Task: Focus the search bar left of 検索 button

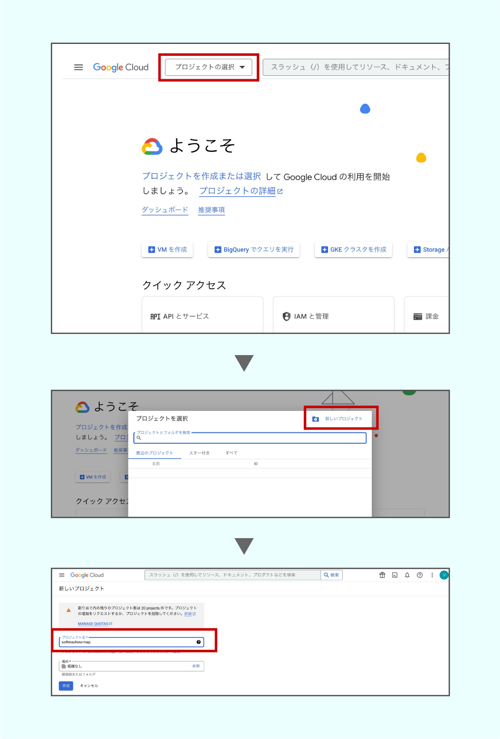Action: (232, 575)
